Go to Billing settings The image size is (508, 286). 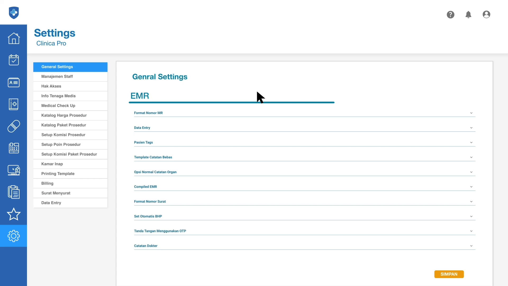pos(47,183)
